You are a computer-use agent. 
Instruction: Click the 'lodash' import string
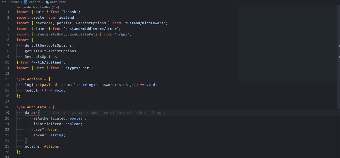(70, 12)
